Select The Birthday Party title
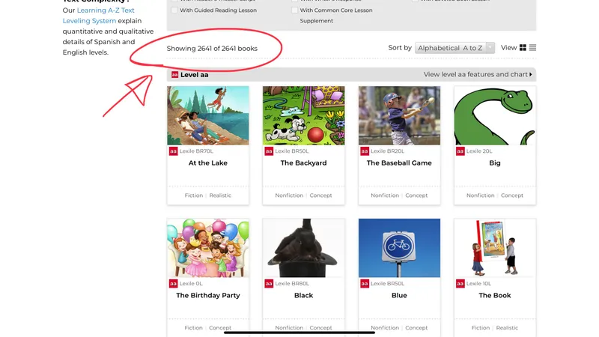 (x=208, y=295)
